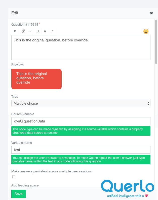The height and width of the screenshot is (200, 158).
Task: Click into the question text area
Action: click(81, 48)
